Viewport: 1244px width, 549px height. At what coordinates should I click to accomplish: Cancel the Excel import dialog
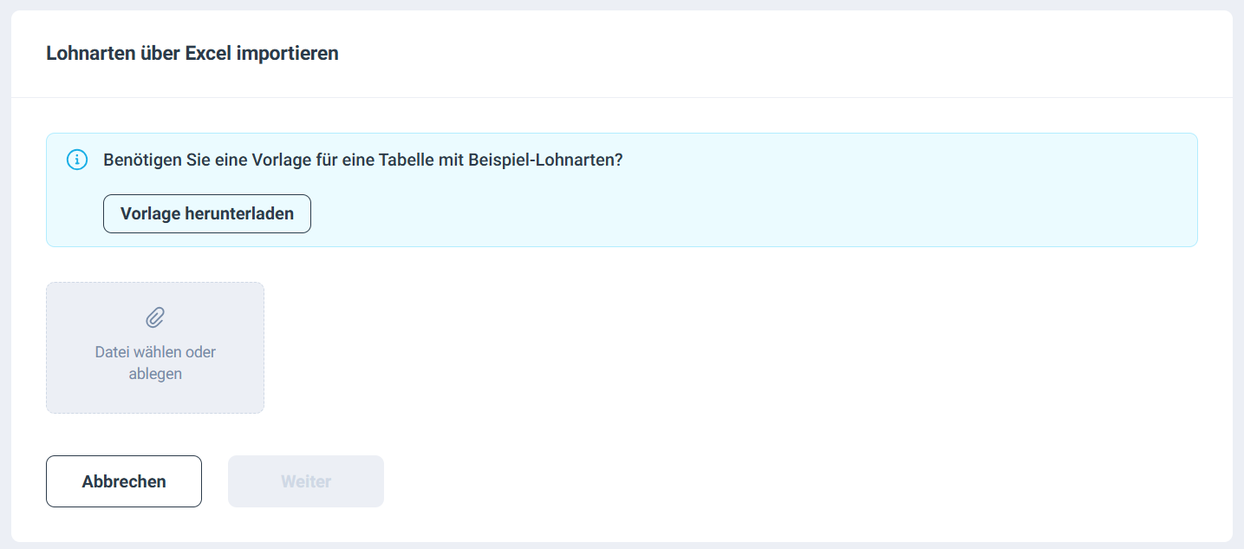[124, 481]
